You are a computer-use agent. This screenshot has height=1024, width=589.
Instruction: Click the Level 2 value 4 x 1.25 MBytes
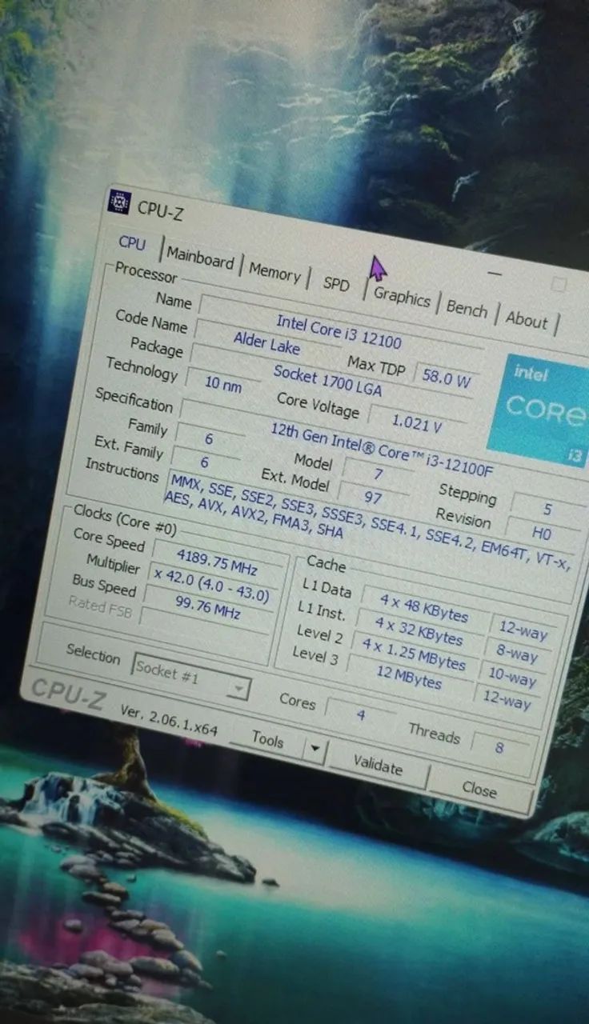click(413, 654)
